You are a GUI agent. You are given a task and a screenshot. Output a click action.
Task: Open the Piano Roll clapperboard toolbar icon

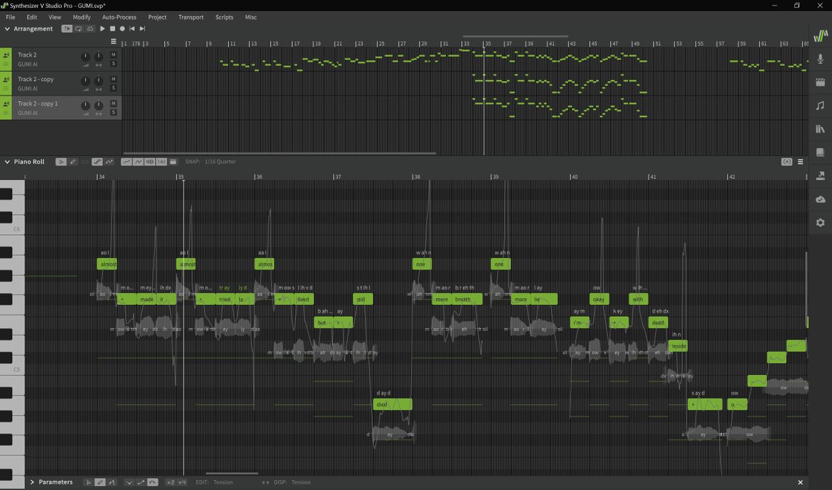click(x=173, y=161)
